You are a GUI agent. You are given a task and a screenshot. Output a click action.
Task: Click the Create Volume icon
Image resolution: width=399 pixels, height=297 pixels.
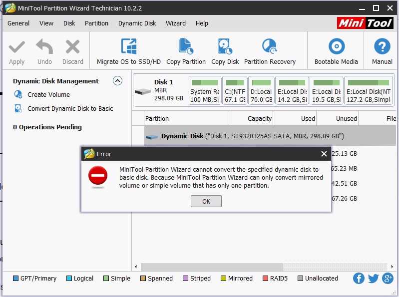click(18, 94)
